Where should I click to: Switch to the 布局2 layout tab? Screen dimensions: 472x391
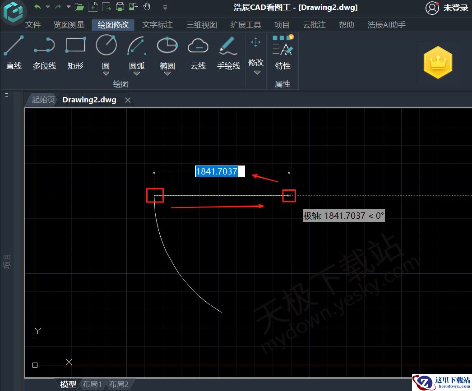coord(119,384)
